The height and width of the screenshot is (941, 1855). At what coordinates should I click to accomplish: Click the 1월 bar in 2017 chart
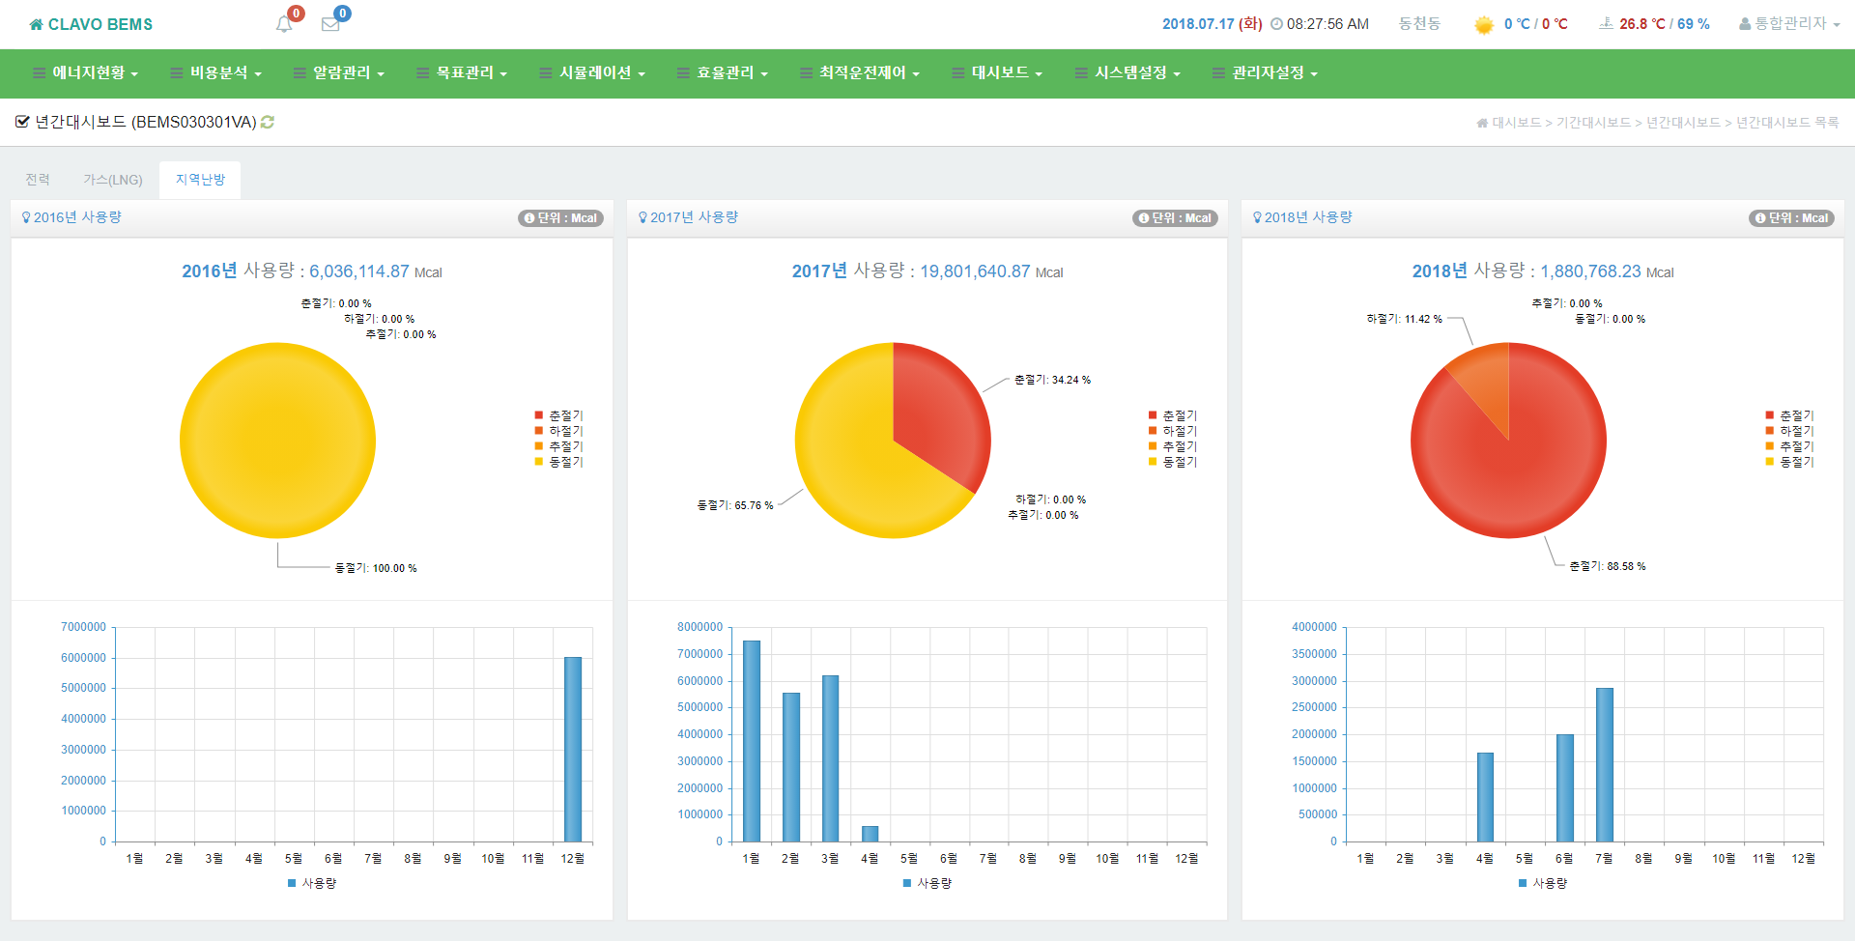point(752,741)
